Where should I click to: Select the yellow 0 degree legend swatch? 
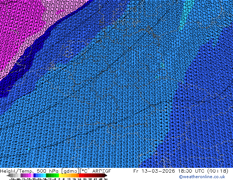pyautogui.click(x=60, y=175)
